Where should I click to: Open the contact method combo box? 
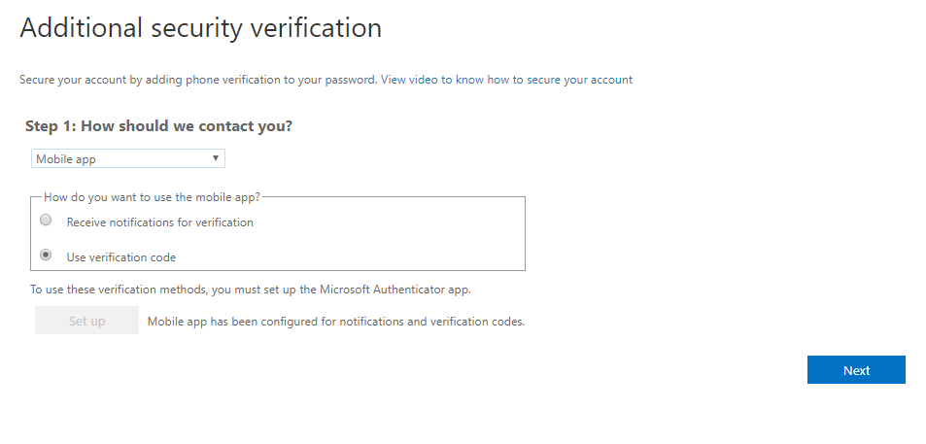pos(128,158)
